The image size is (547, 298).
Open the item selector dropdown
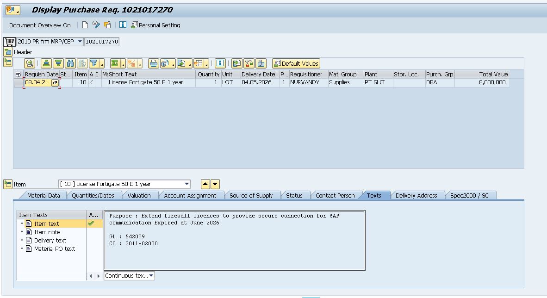point(187,184)
